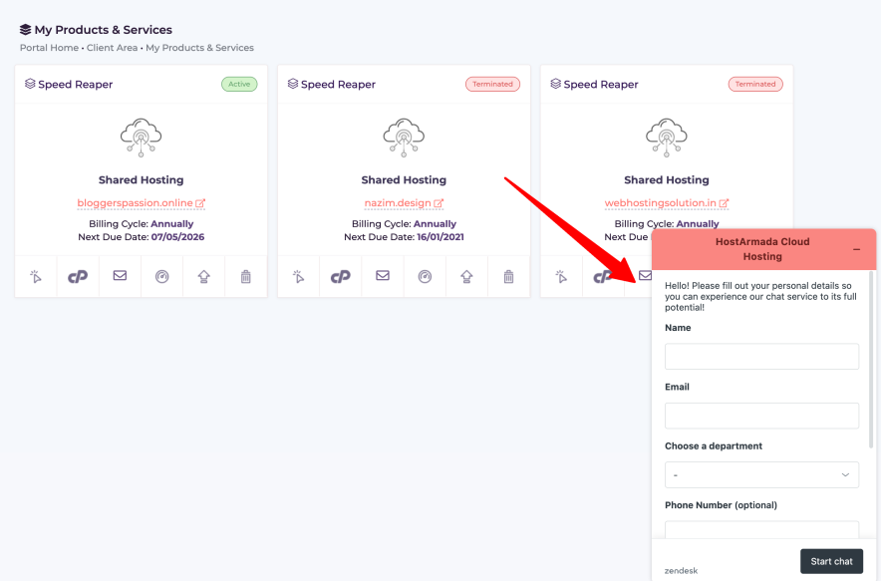Click the layers icon on the Active Speed Reaper card

[30, 84]
